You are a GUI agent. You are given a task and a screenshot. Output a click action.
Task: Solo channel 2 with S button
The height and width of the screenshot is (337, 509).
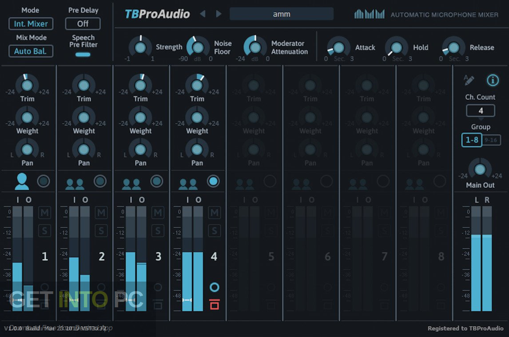tap(101, 231)
